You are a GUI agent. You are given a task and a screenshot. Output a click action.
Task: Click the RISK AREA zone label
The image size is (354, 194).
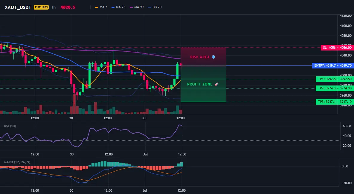200,57
